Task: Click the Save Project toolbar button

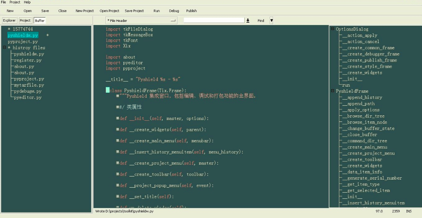Action: 134,11
